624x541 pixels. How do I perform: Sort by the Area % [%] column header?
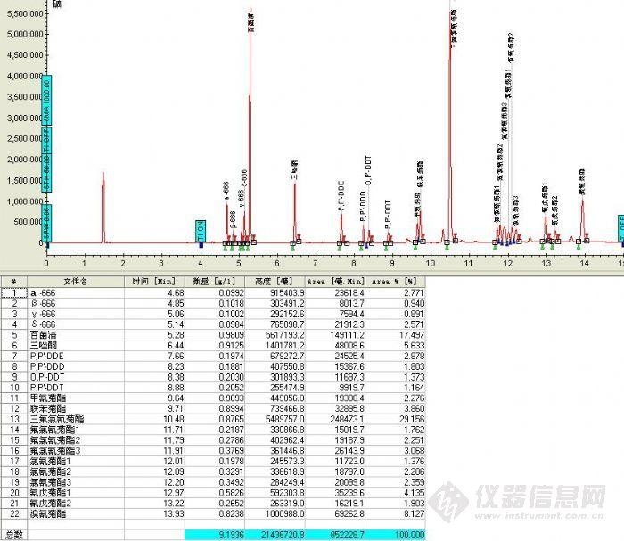tap(391, 280)
